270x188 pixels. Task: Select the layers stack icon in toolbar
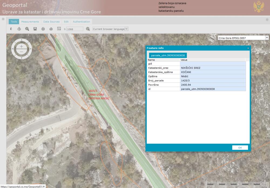(x=19, y=29)
